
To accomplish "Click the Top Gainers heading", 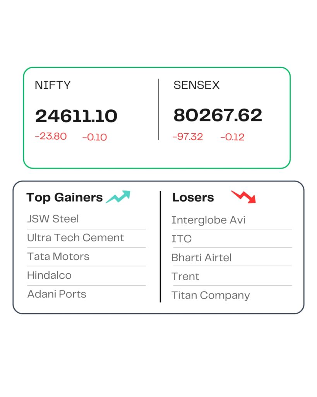I will click(65, 197).
